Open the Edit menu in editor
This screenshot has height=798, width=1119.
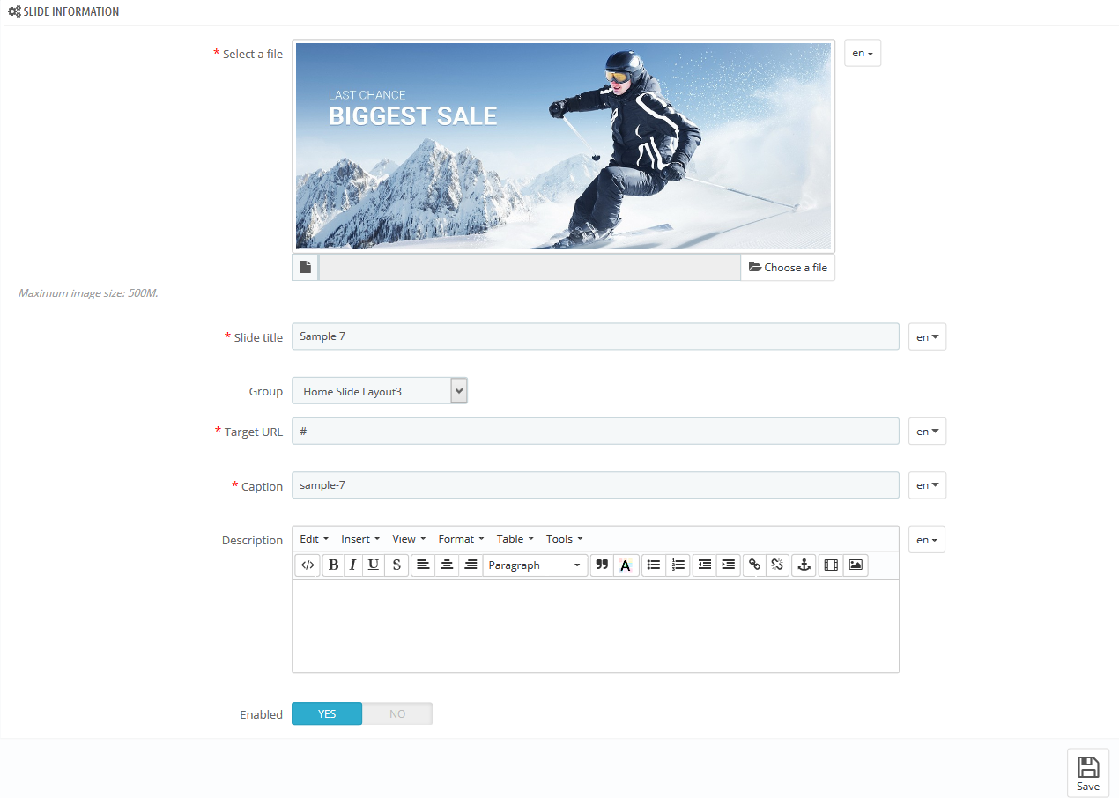point(314,539)
